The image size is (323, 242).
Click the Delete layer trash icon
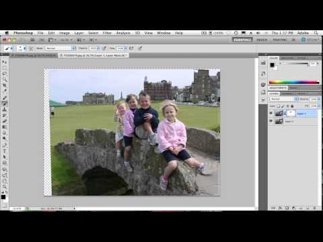point(314,208)
